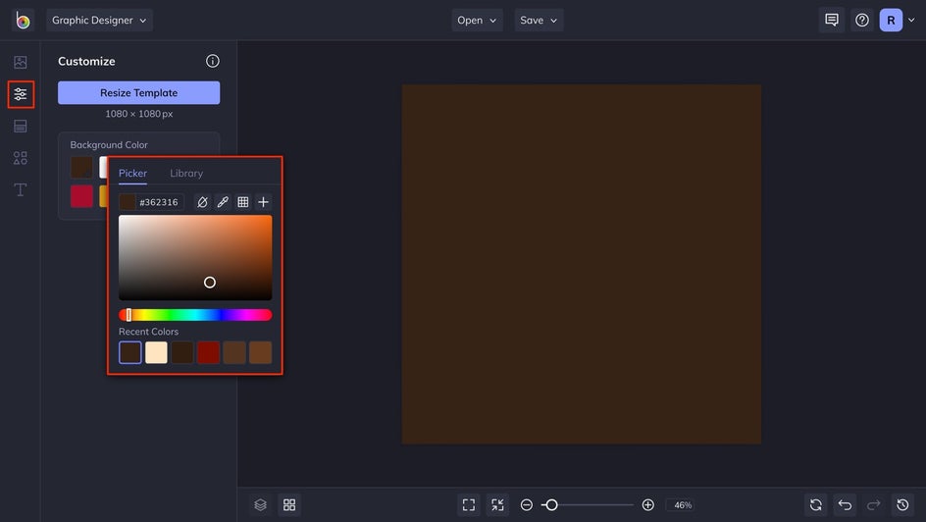
Task: Select the Picker tab
Action: (x=132, y=173)
